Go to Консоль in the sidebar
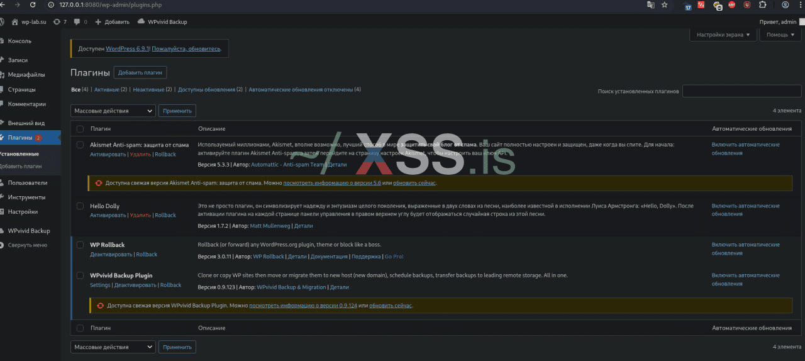Screen dimensions: 805x361 click(x=19, y=41)
